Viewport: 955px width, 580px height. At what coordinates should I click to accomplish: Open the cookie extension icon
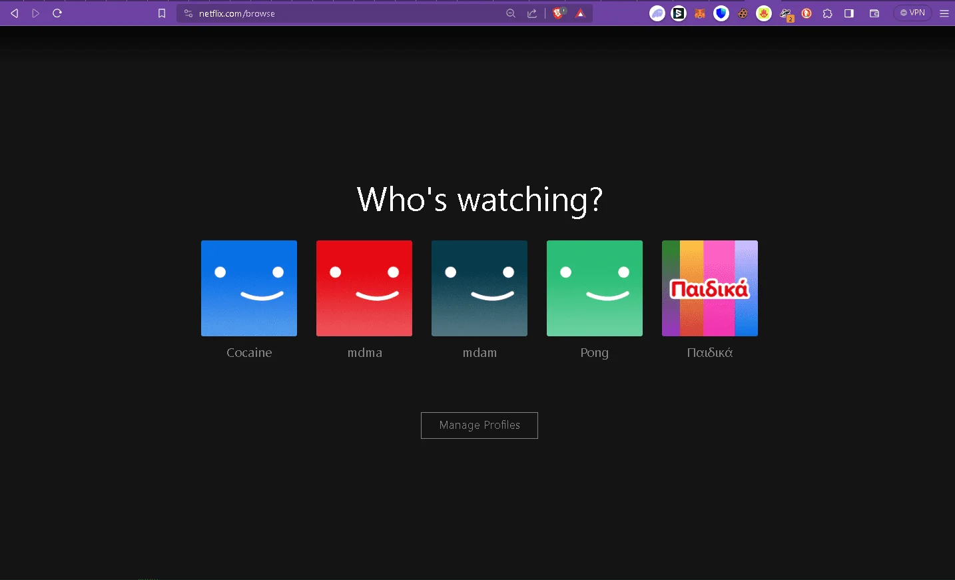coord(743,13)
